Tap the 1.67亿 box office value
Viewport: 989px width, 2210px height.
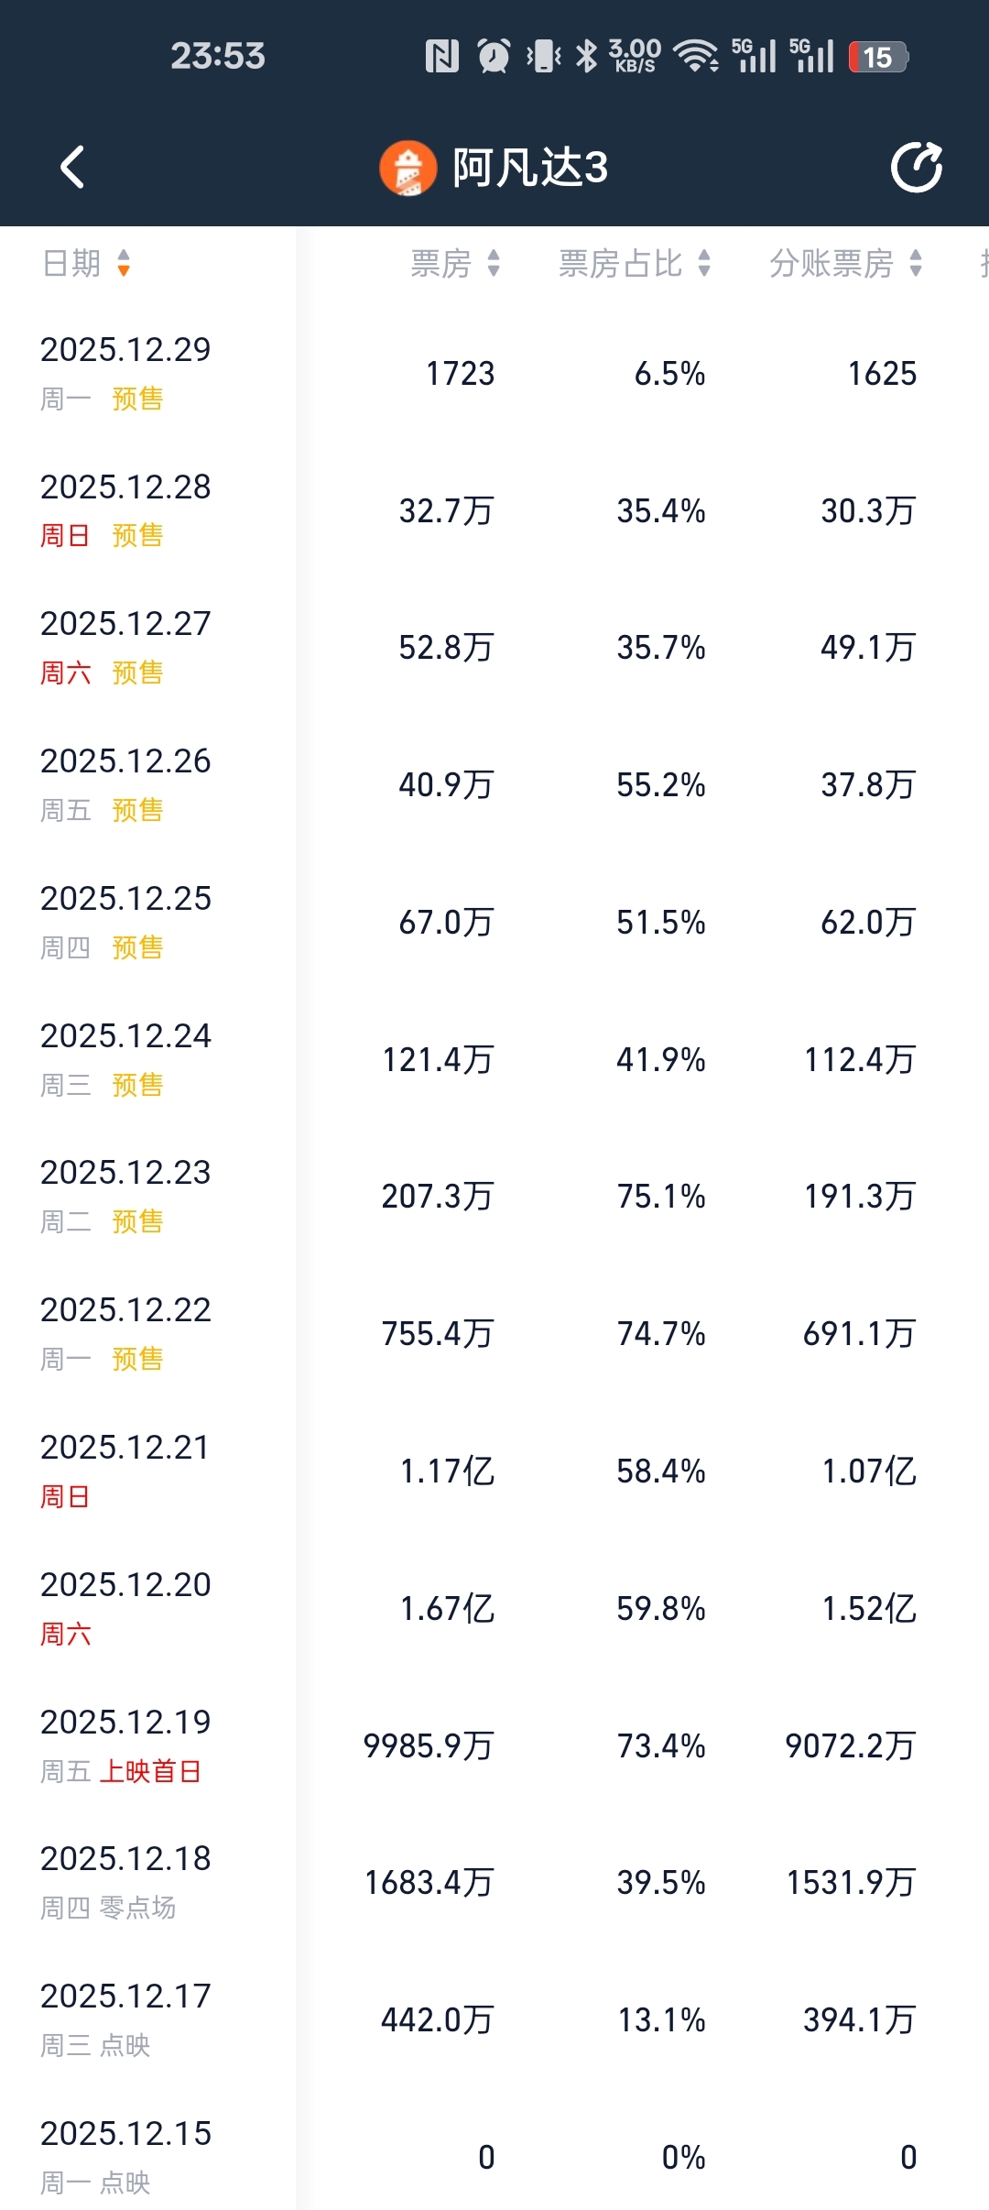[x=447, y=1609]
